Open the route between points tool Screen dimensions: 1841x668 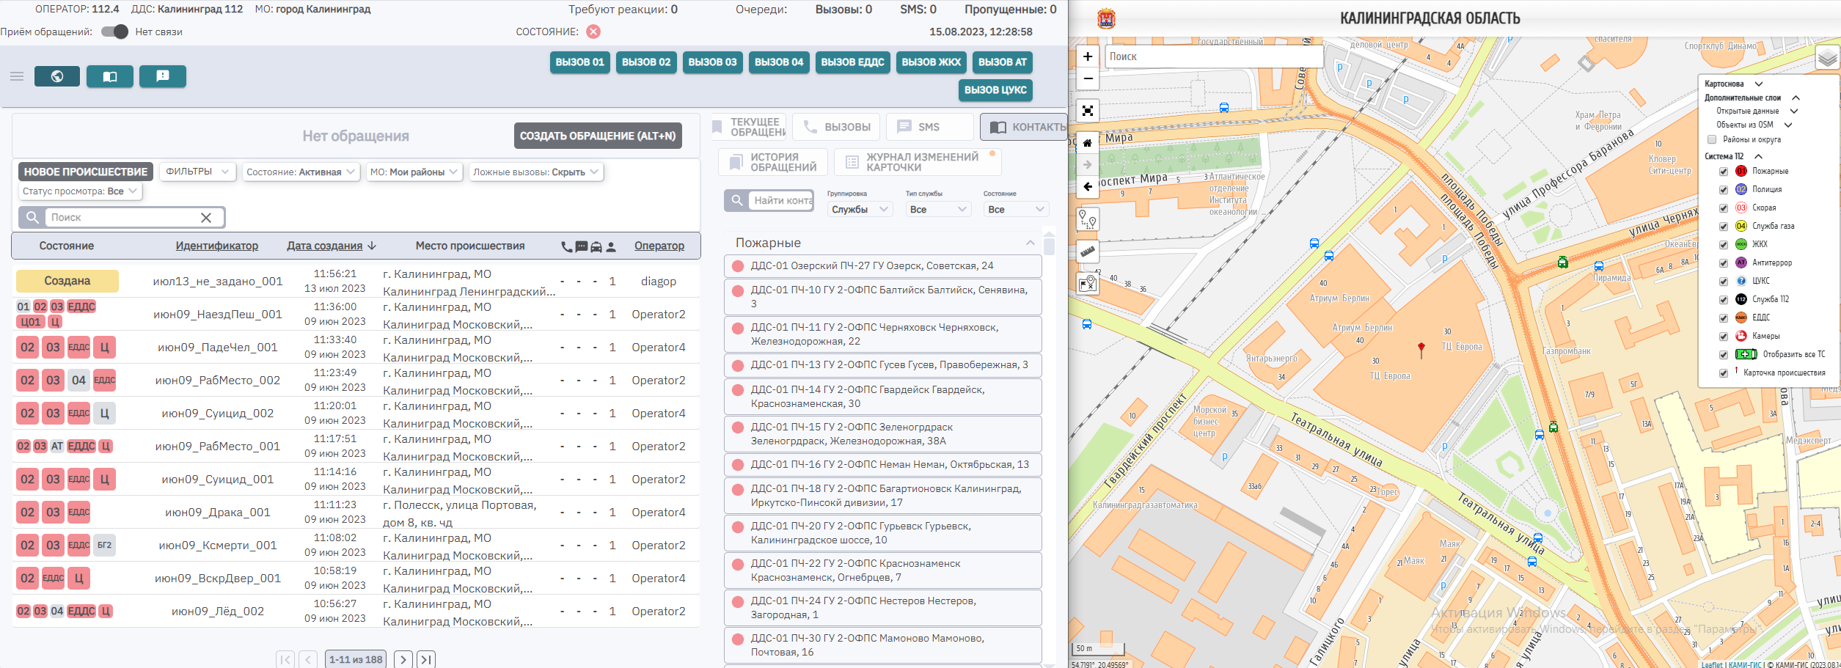tap(1088, 219)
